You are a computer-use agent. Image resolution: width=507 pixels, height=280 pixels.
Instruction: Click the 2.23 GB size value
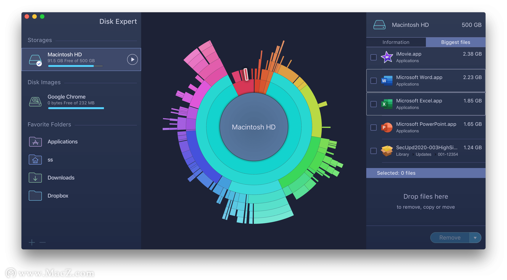pyautogui.click(x=472, y=77)
